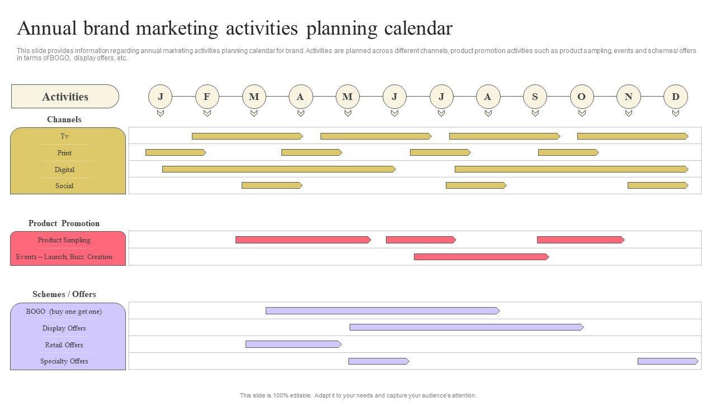Click the December month circle
This screenshot has height=402, width=716.
pos(675,97)
